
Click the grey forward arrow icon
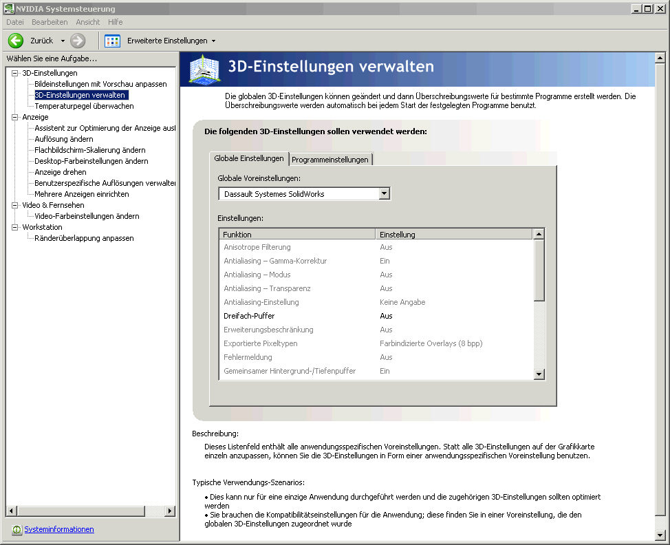(x=78, y=41)
